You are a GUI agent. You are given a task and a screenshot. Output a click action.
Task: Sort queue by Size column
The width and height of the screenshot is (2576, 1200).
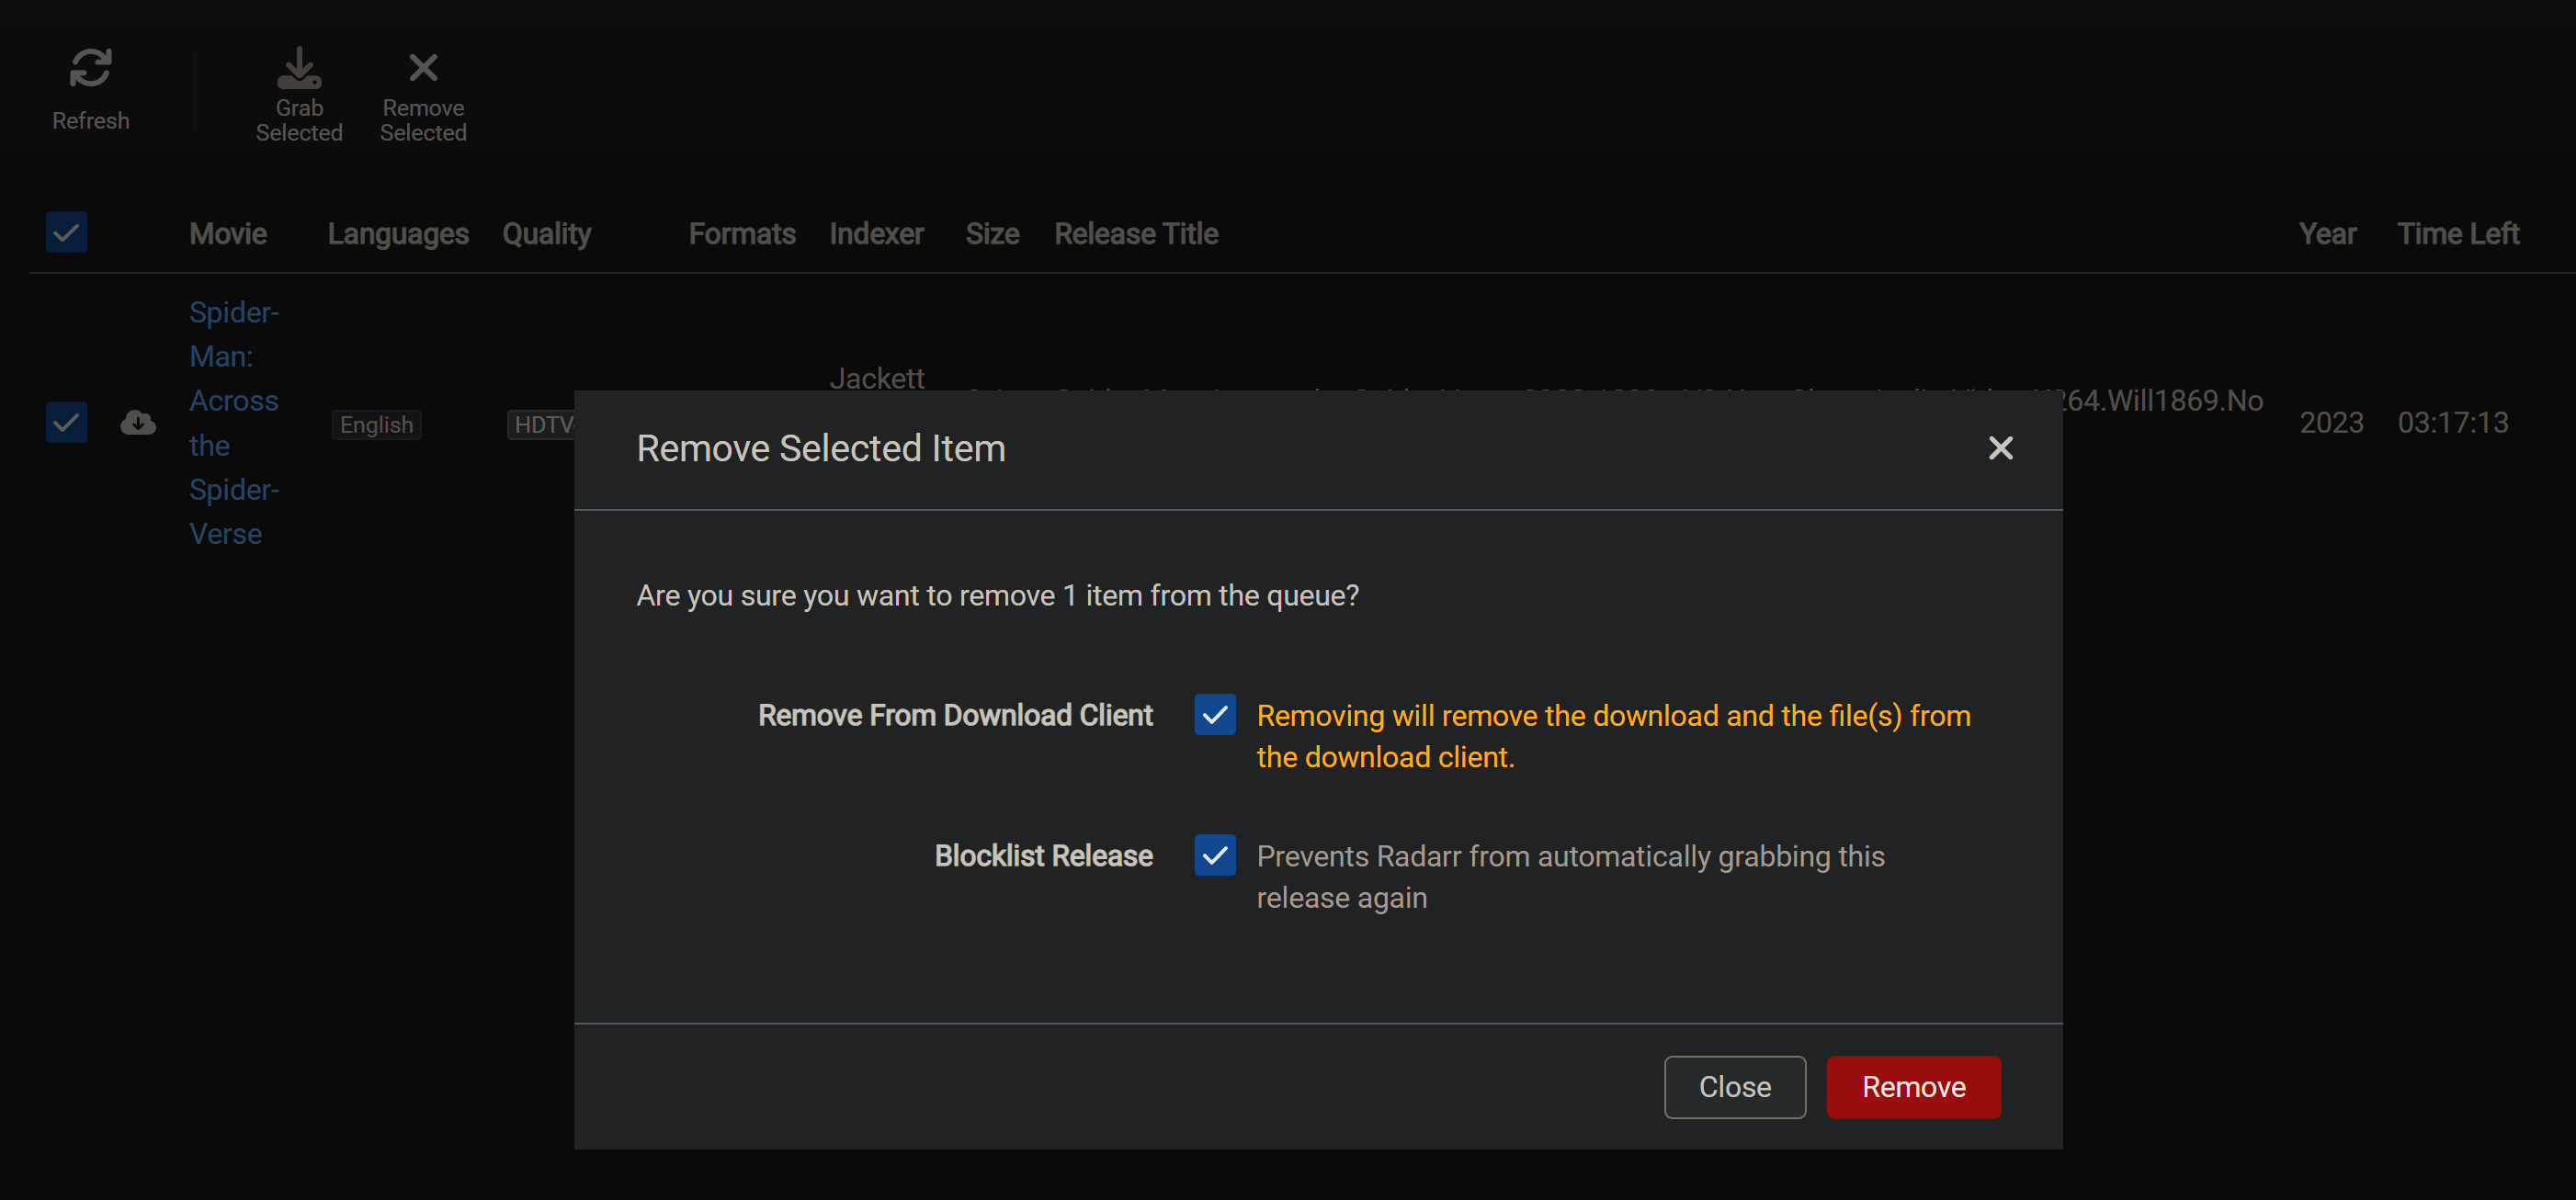coord(992,233)
